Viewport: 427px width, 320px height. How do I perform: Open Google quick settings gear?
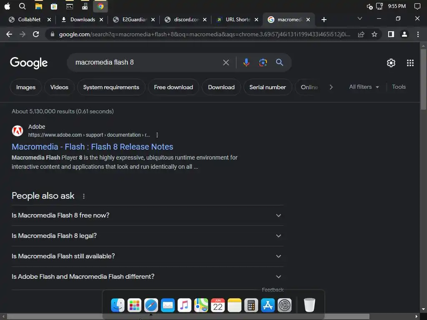tap(391, 63)
